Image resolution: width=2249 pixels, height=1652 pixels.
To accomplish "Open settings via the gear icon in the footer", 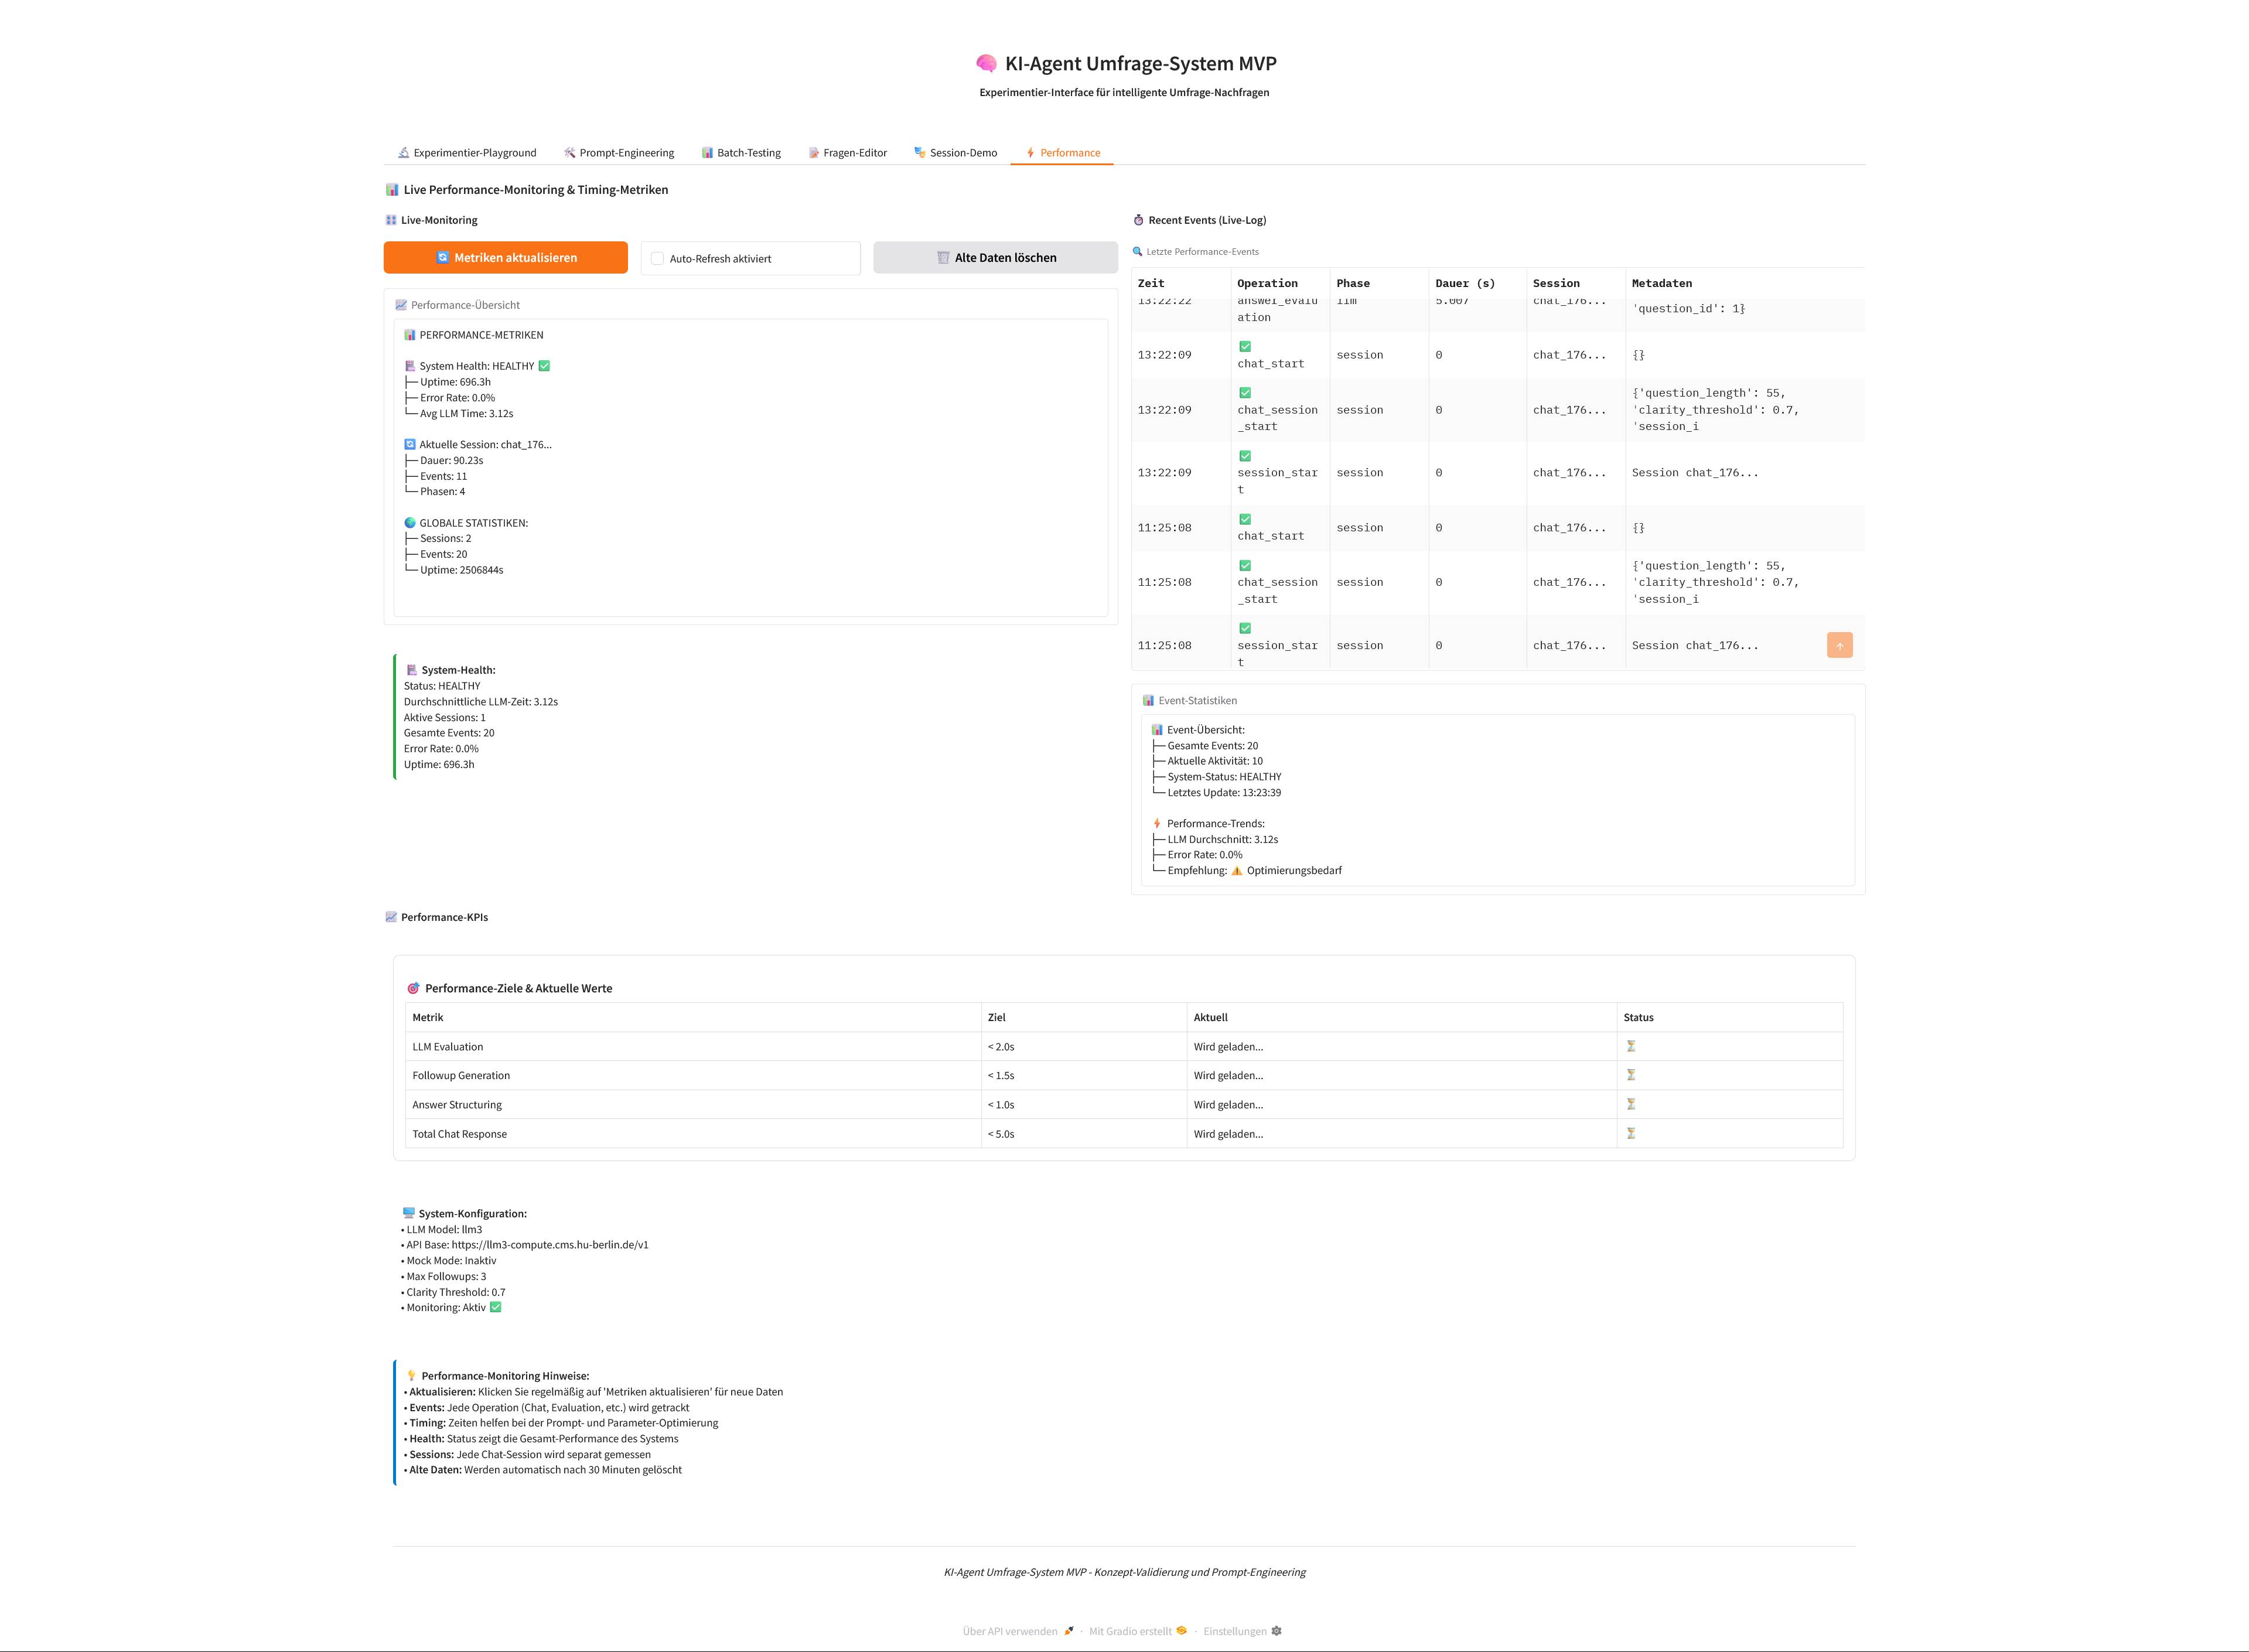I will coord(1277,1630).
